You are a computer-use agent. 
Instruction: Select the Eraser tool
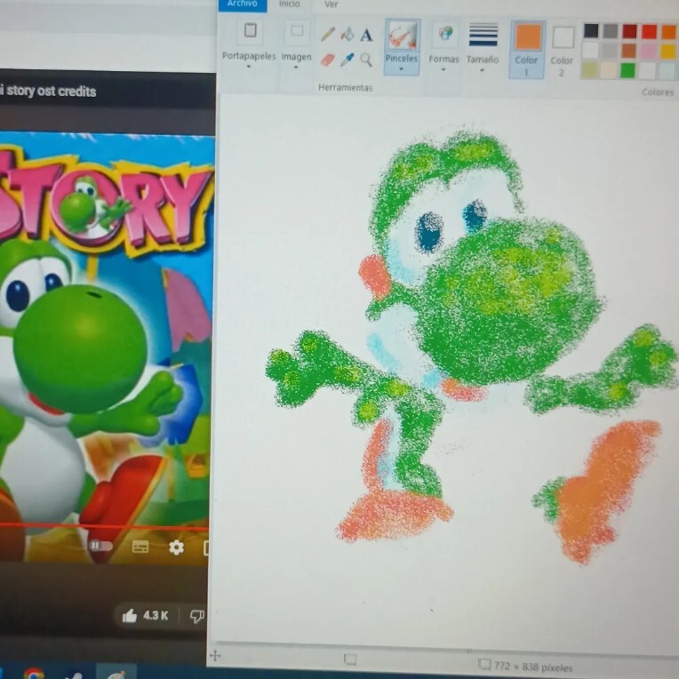327,60
